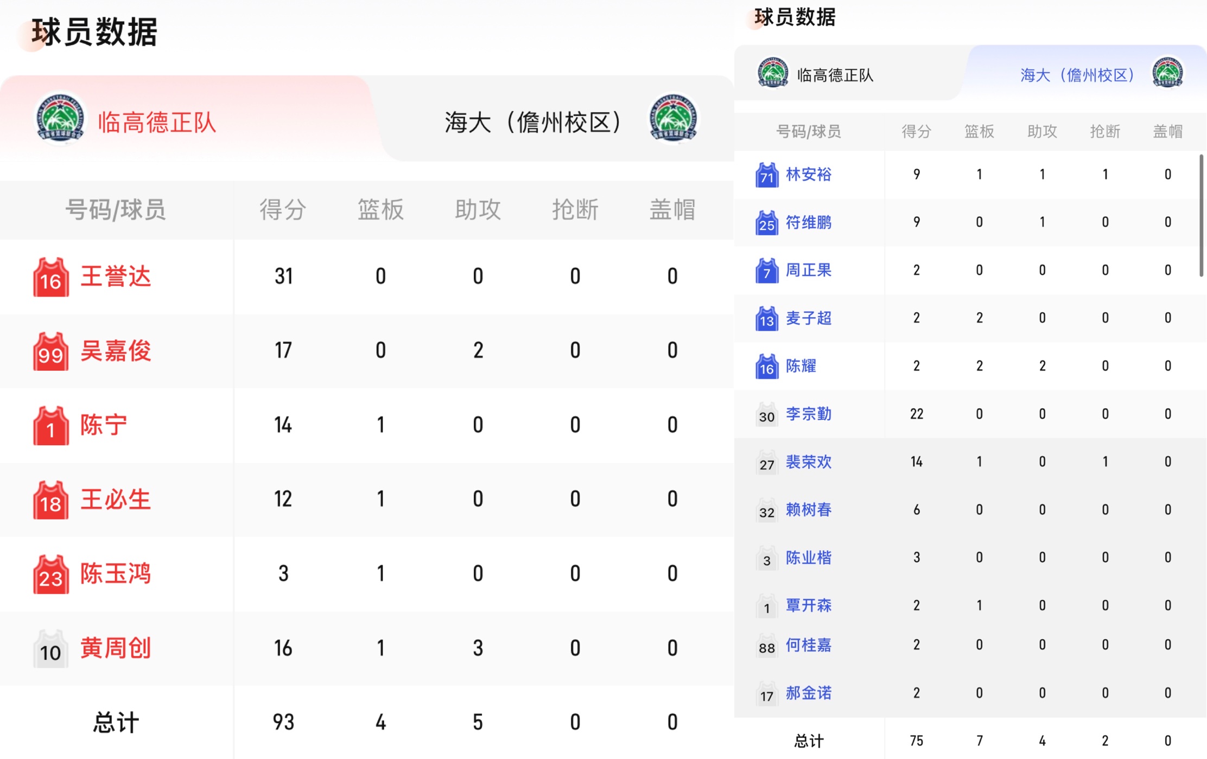Viewport: 1207px width, 759px height.
Task: Click gray jersey icon number 30
Action: [766, 415]
